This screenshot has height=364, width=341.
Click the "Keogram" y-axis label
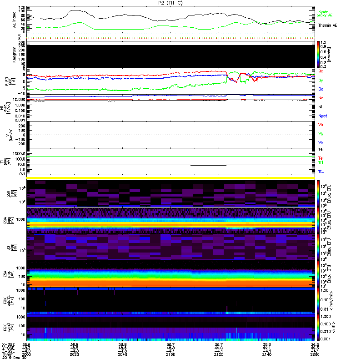coord(14,55)
